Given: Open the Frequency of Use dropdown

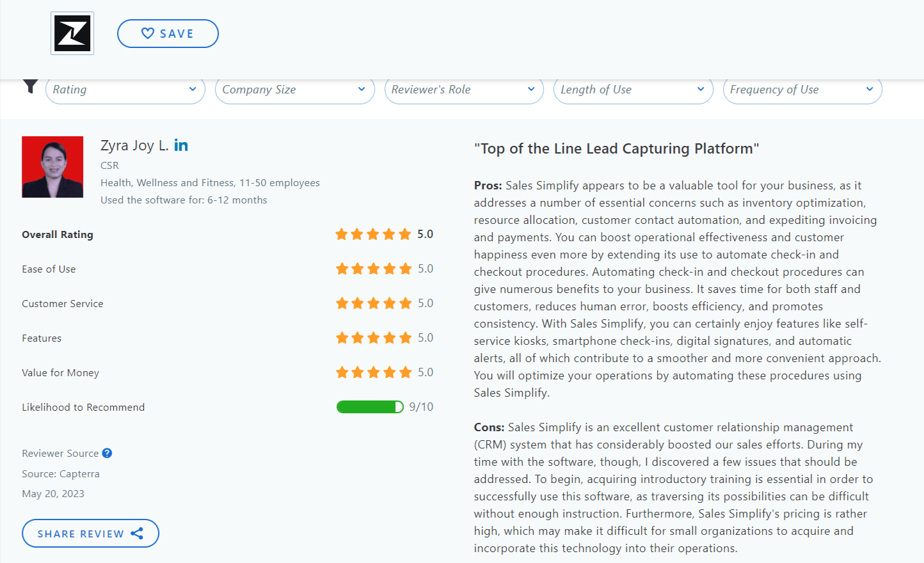Looking at the screenshot, I should 802,90.
